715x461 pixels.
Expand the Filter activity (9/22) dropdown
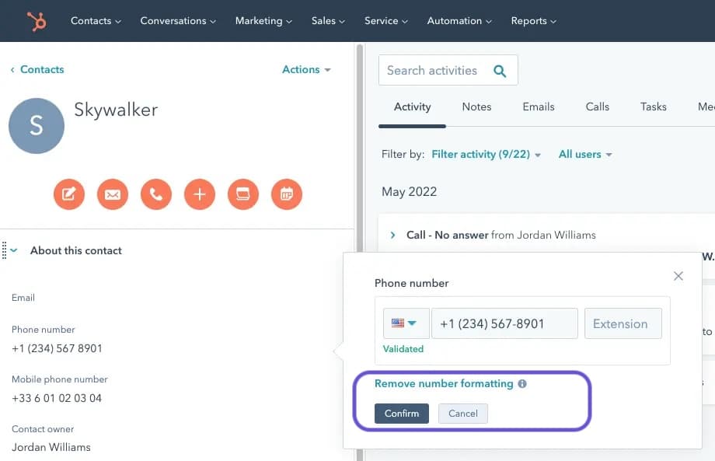486,155
